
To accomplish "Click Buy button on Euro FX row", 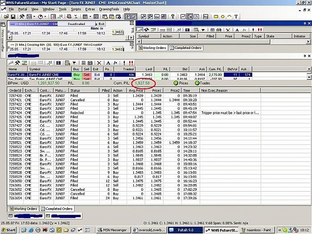I will click(x=76, y=75).
